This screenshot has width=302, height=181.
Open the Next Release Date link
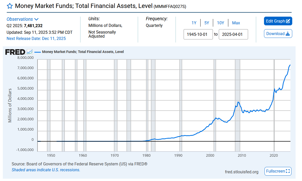pyautogui.click(x=36, y=38)
